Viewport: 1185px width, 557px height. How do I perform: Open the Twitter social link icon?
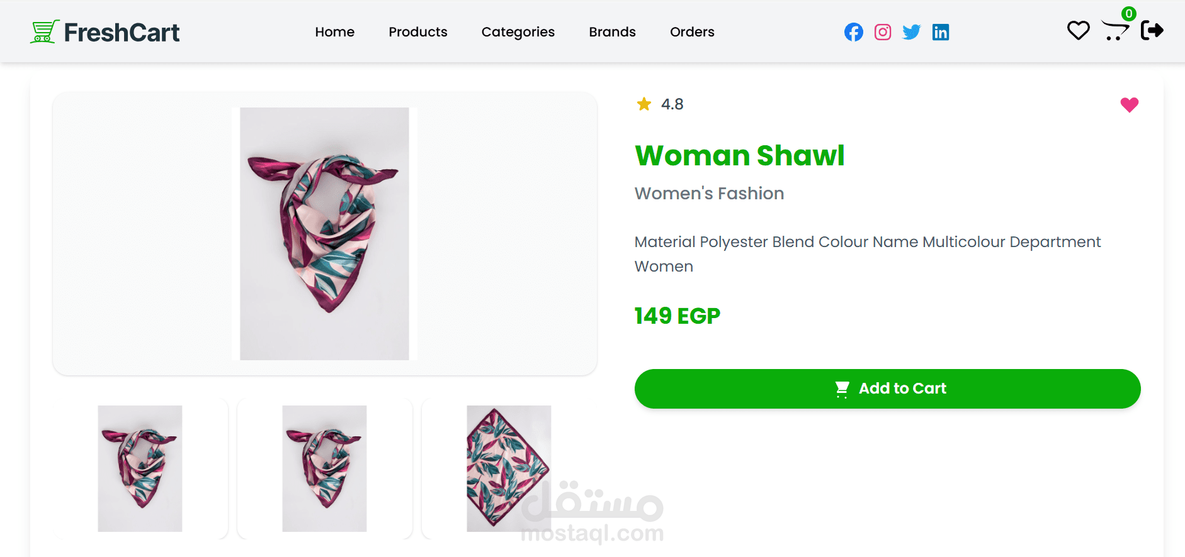(x=911, y=32)
